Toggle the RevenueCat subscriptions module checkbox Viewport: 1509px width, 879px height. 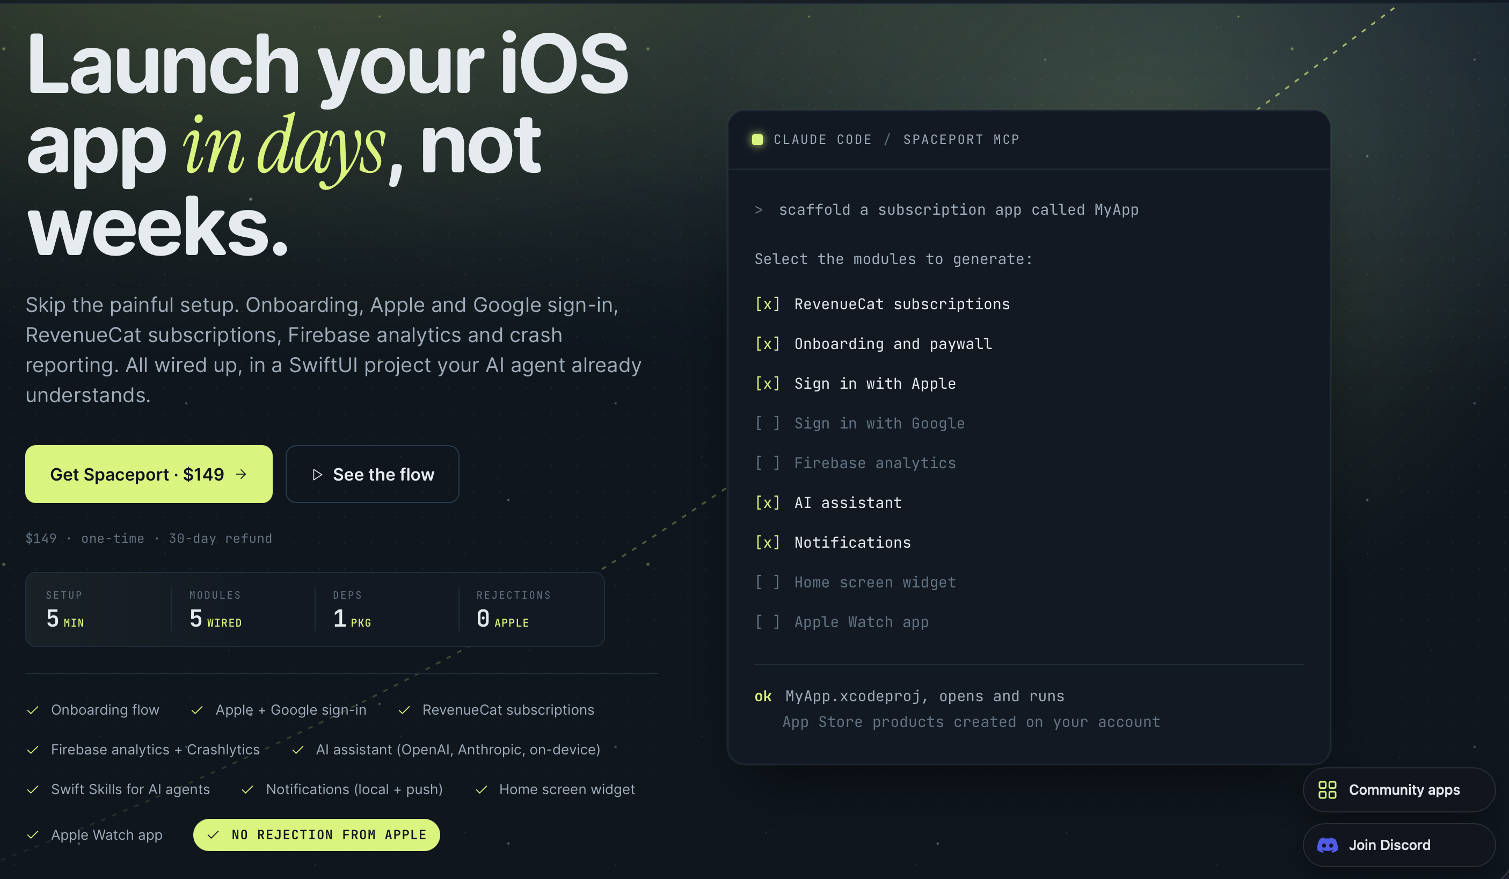click(x=767, y=304)
